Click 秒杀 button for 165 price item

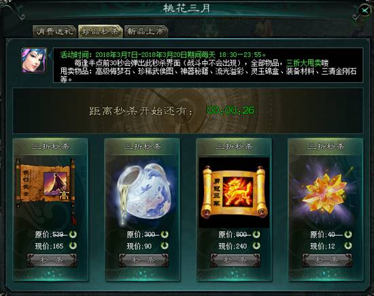(52, 260)
